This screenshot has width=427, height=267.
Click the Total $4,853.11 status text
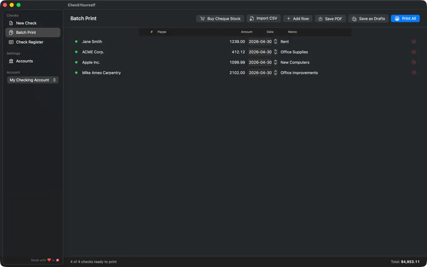click(405, 262)
